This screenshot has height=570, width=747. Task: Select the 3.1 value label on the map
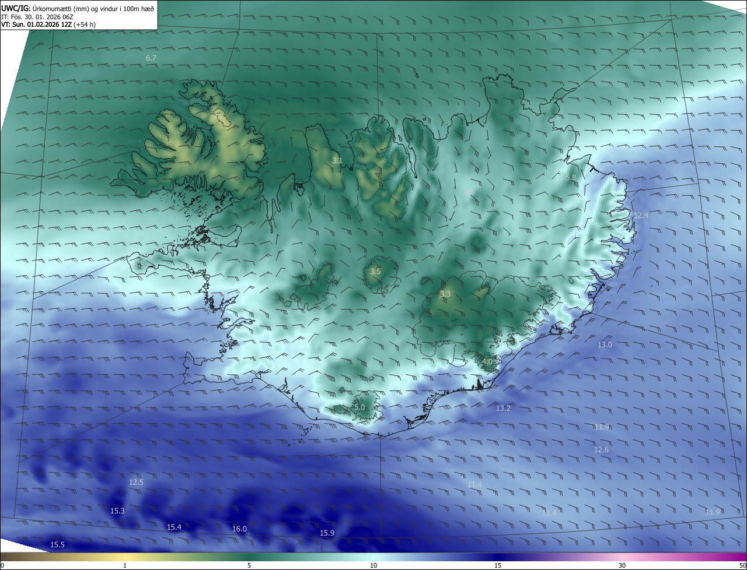(x=337, y=160)
